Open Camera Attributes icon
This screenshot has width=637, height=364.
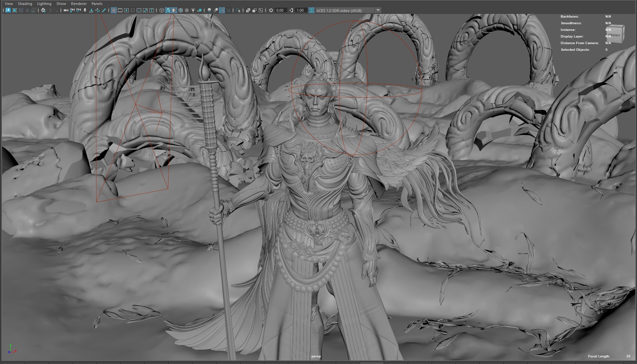coord(78,10)
